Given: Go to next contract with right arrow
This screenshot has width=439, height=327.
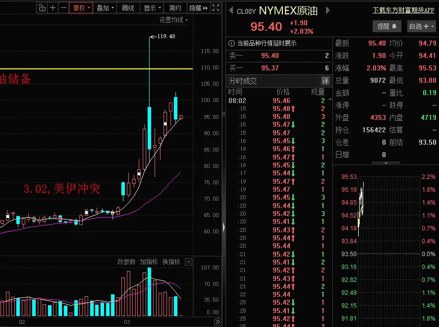Looking at the screenshot, I should (x=328, y=10).
